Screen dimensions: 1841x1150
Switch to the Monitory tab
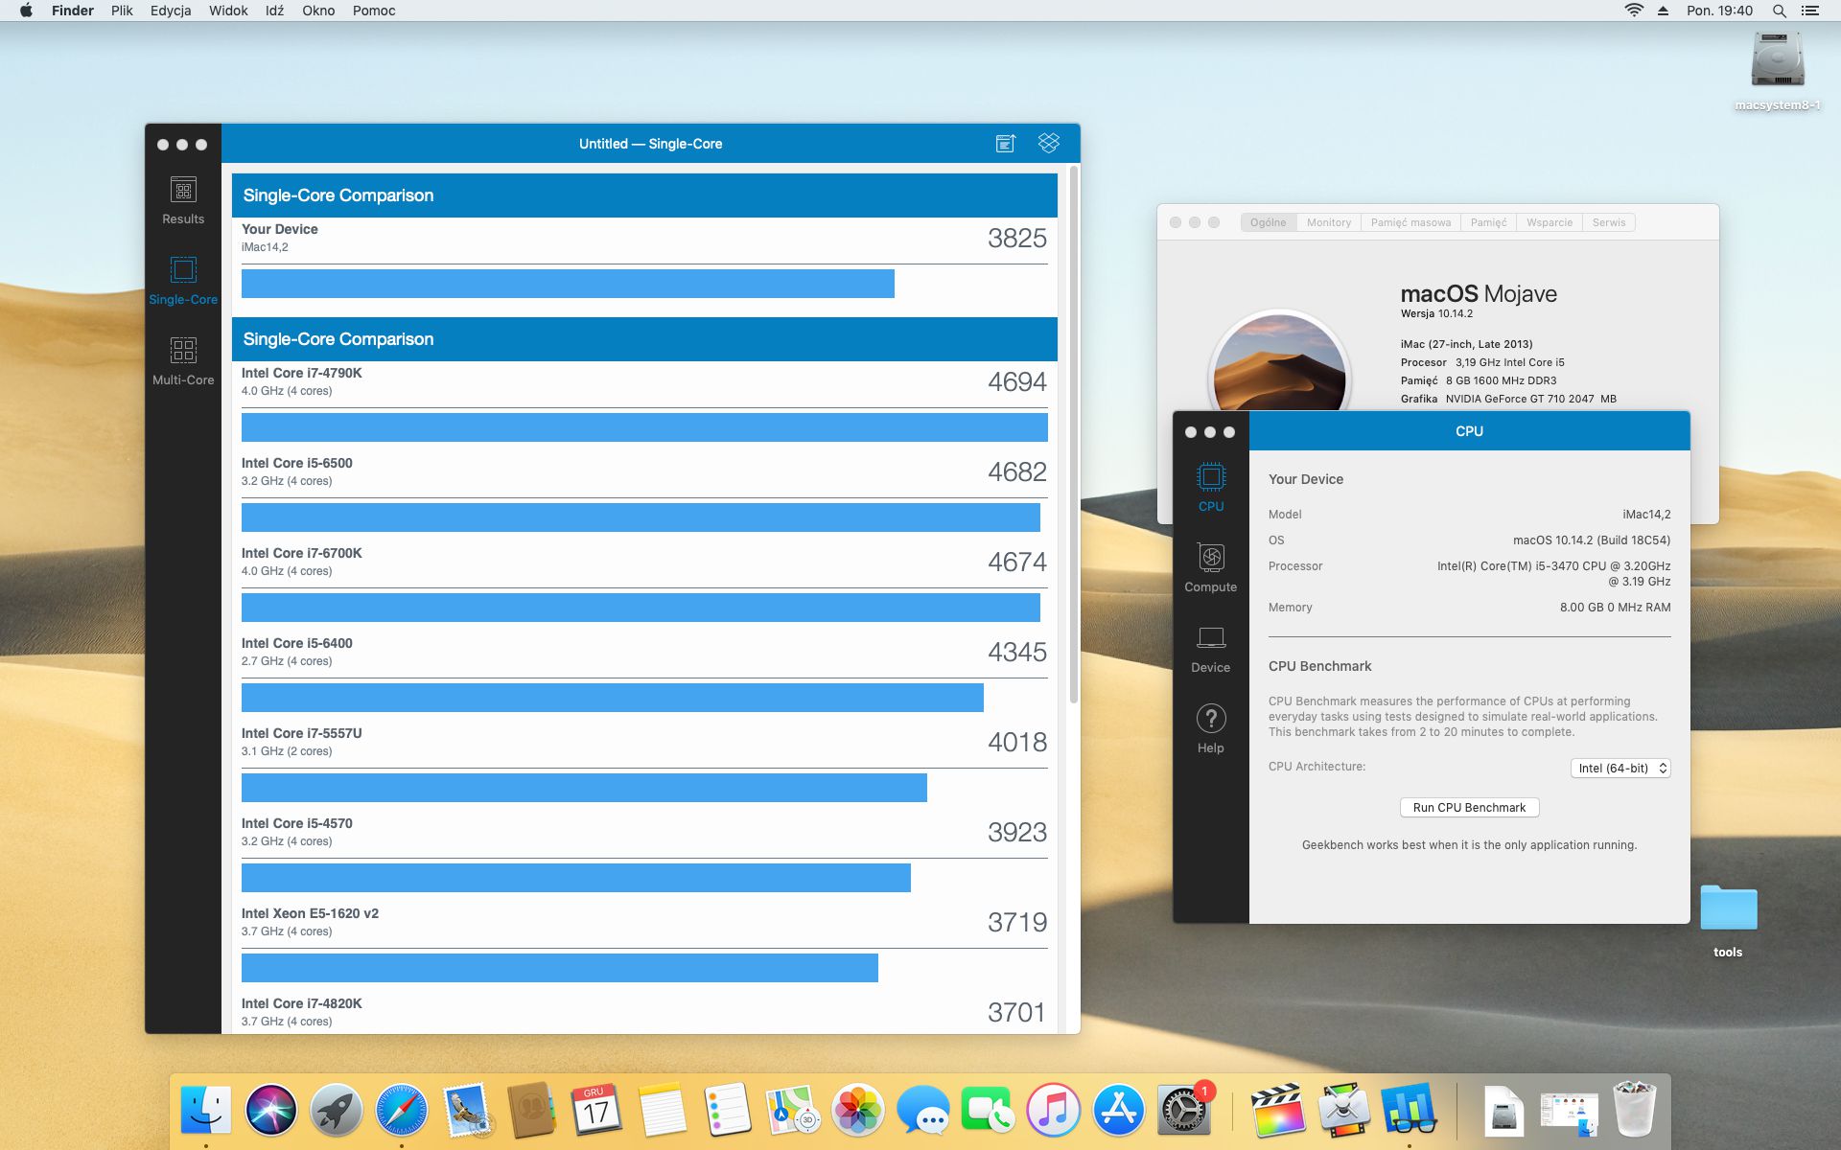coord(1328,222)
